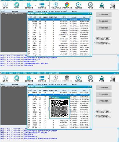Click the UID column header in the 200-viewer list
Image resolution: width=119 pixels, height=142 pixels.
(84, 17)
